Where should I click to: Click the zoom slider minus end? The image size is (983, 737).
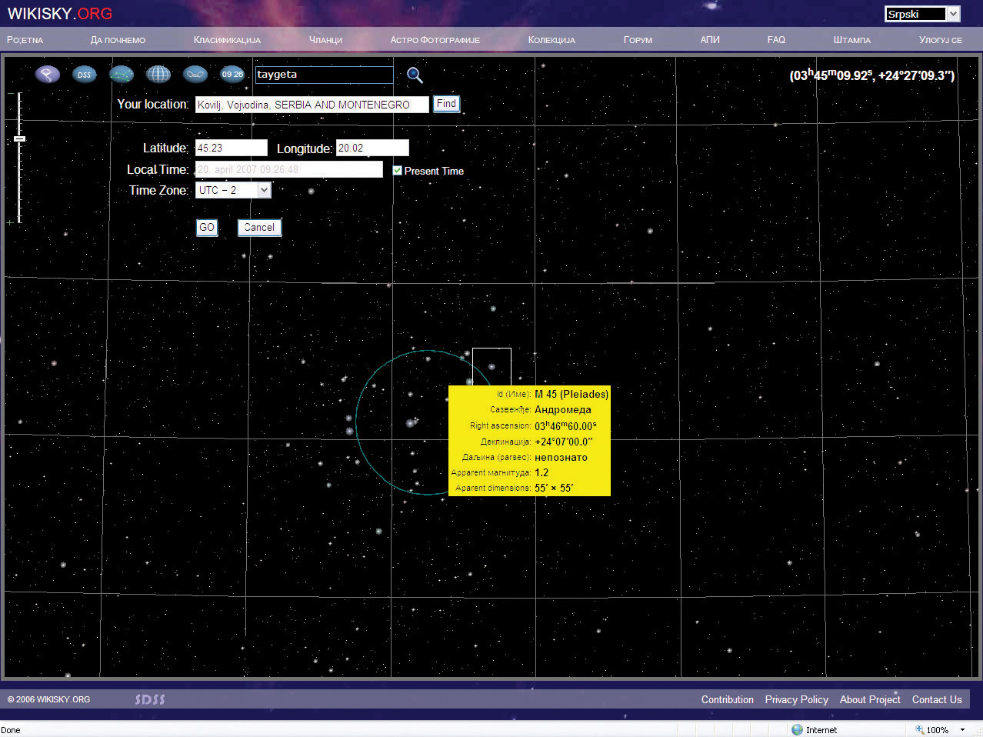pos(10,94)
